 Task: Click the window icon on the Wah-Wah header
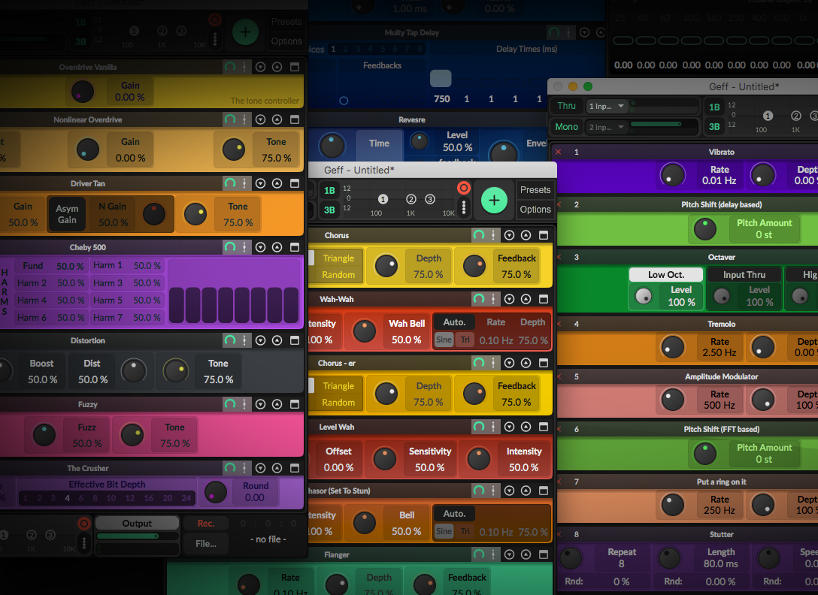(x=543, y=299)
